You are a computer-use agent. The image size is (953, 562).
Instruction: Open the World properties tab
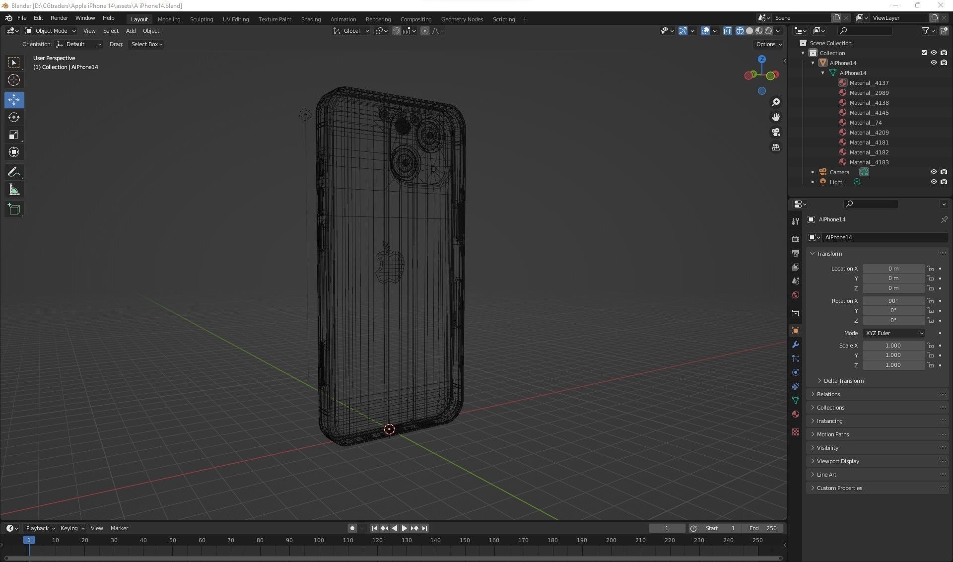[x=796, y=294]
